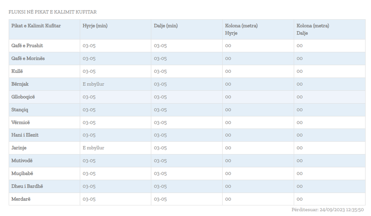371x216 pixels.
Task: Click the "E mbyllur" status for Bërnjak
Action: 94,84
